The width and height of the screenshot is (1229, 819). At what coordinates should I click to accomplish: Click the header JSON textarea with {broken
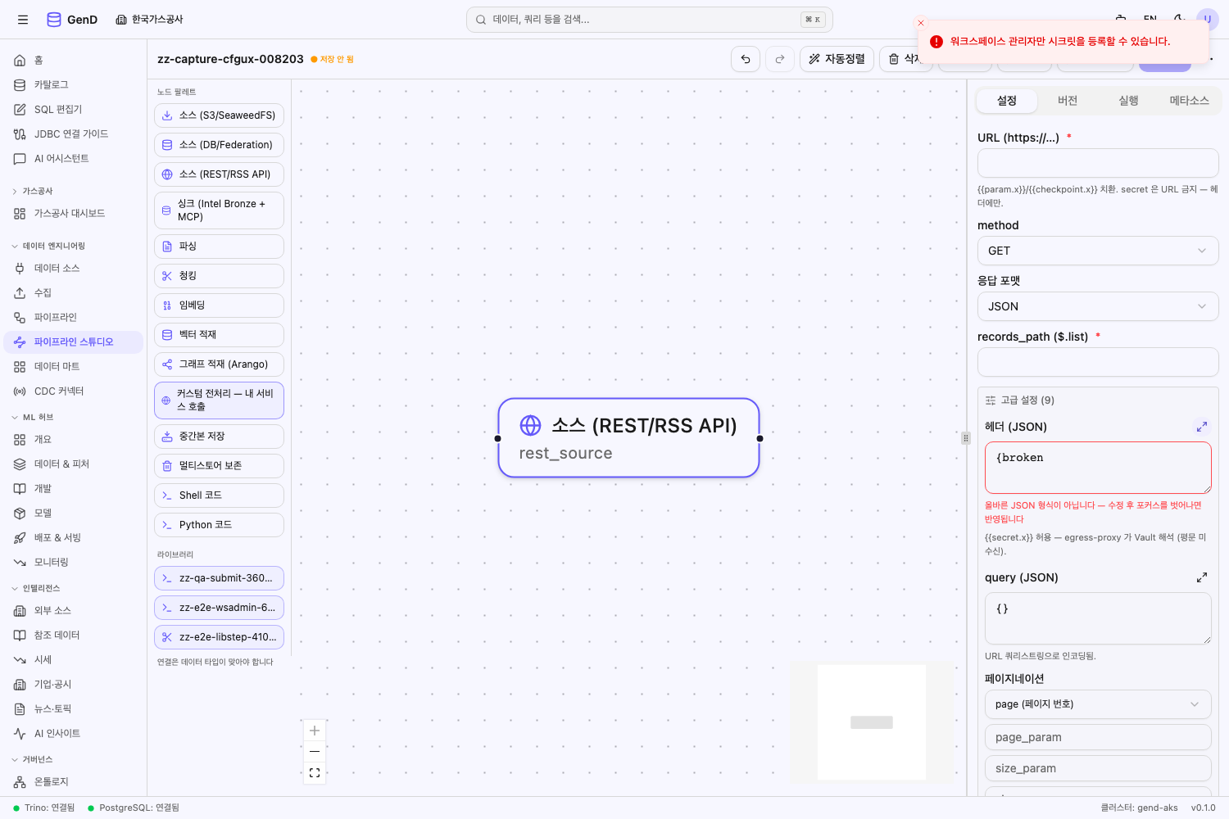1098,468
